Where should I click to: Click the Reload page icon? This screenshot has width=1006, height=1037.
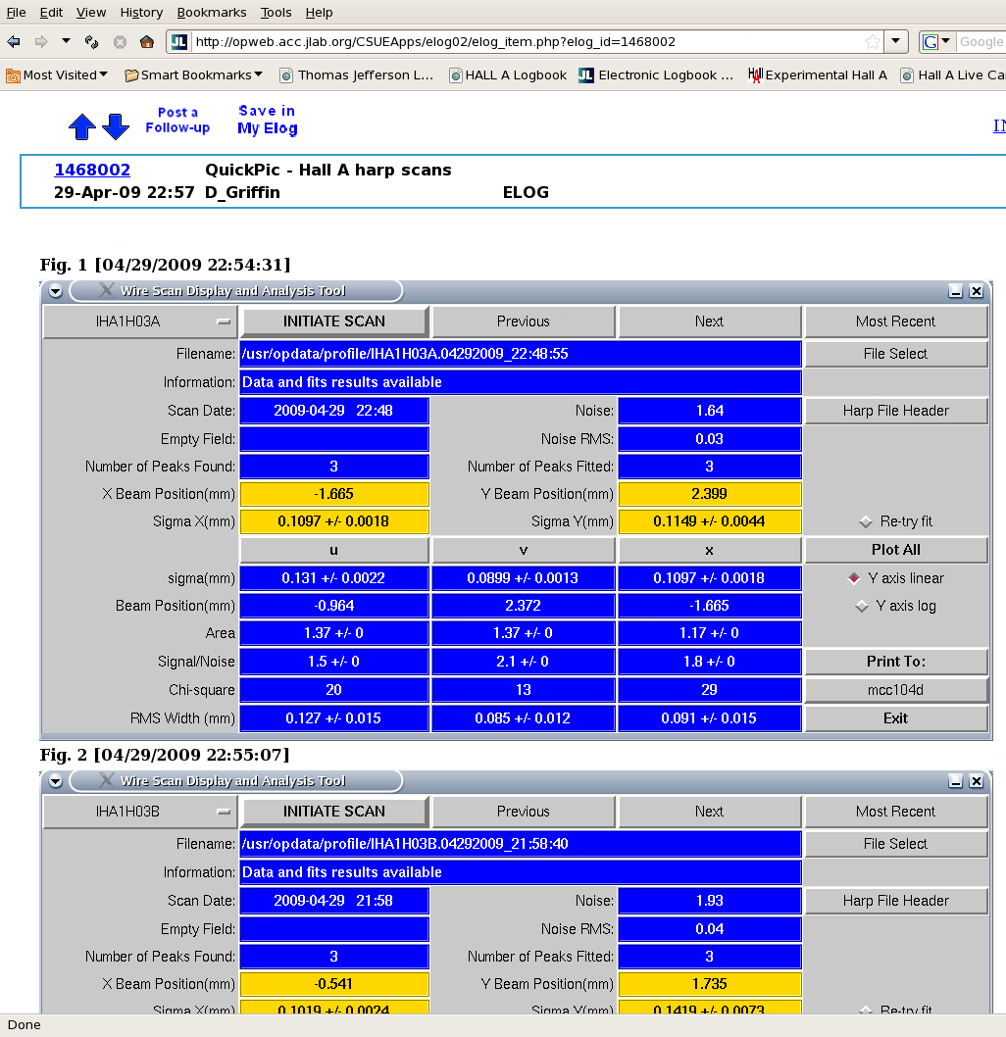(91, 42)
